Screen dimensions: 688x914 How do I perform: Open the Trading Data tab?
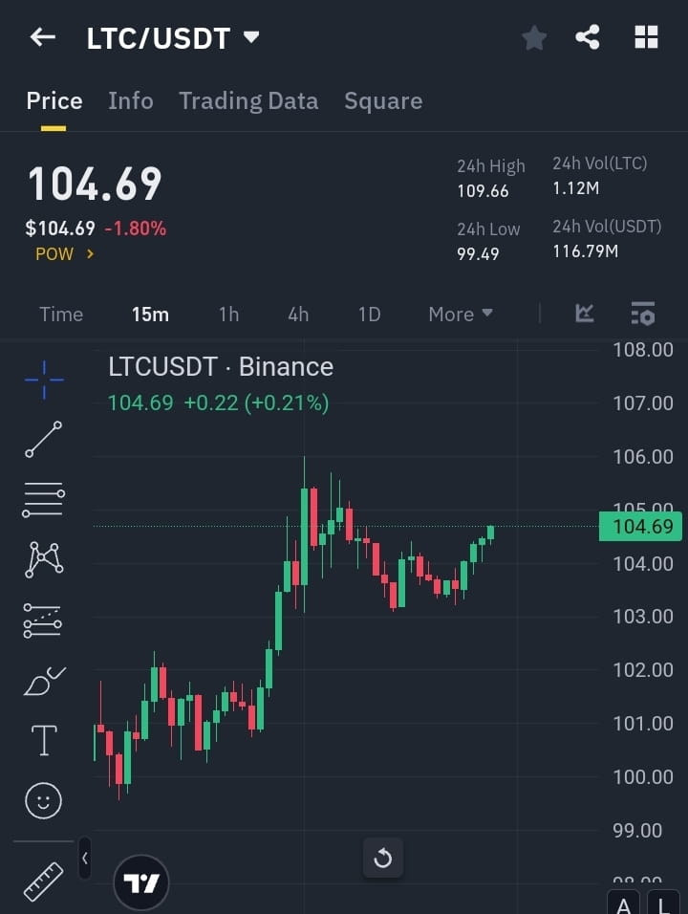coord(248,101)
